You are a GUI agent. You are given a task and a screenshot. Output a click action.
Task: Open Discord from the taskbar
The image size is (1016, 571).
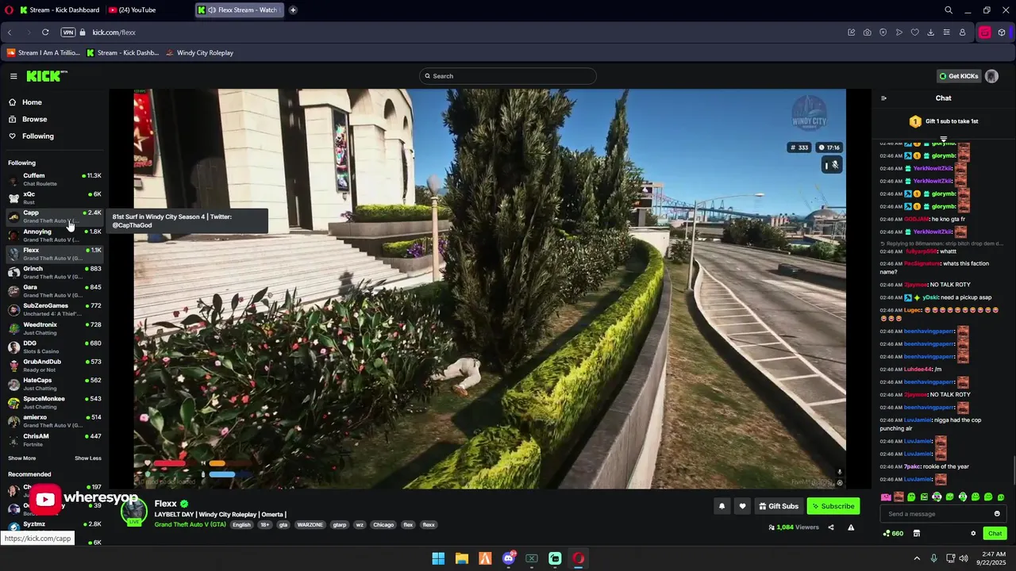[x=509, y=558]
